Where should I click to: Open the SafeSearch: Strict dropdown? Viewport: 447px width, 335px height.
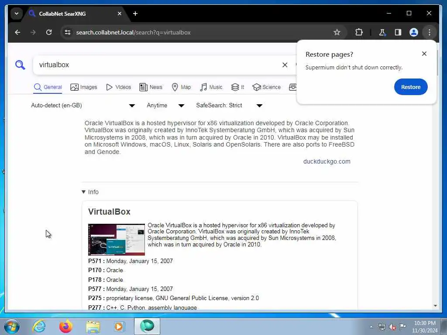[229, 106]
